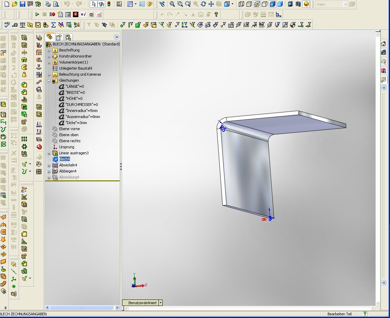Open the View Orientation dropdown arrow
The height and width of the screenshot is (318, 390).
232,4
